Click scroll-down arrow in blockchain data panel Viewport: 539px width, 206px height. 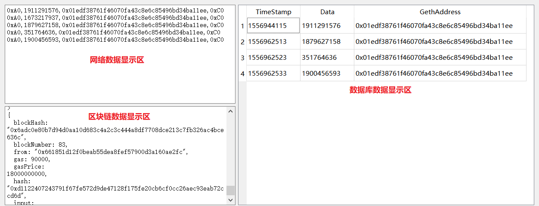pos(231,200)
